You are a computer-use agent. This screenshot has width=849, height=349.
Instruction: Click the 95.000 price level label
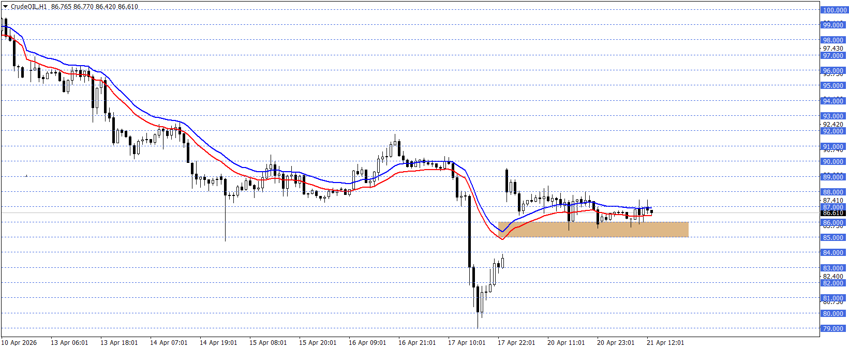(x=833, y=86)
